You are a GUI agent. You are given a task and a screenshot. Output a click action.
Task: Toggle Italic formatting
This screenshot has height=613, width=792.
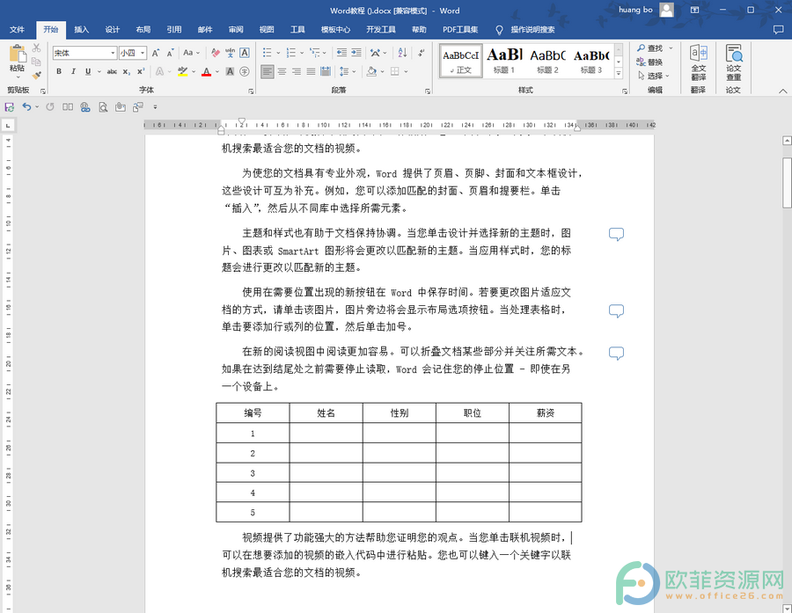coord(73,71)
